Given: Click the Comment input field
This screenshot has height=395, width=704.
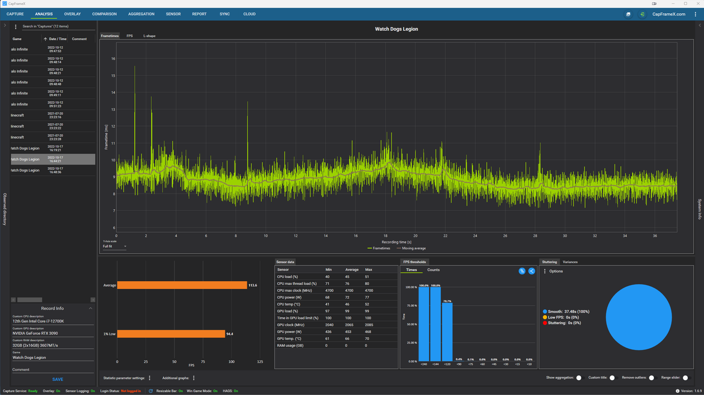Looking at the screenshot, I should (x=53, y=370).
